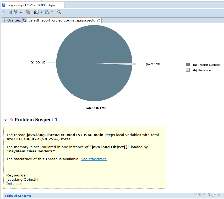Click the Remainder legend color swatch
The height and width of the screenshot is (199, 224).
188,70
